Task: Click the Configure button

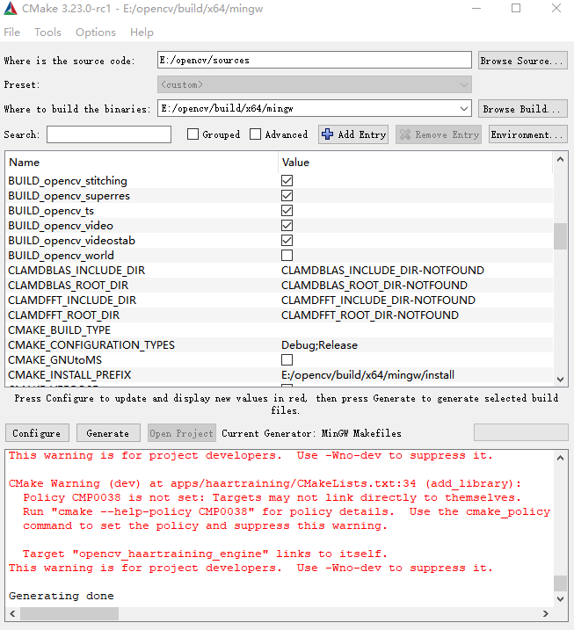Action: coord(37,433)
